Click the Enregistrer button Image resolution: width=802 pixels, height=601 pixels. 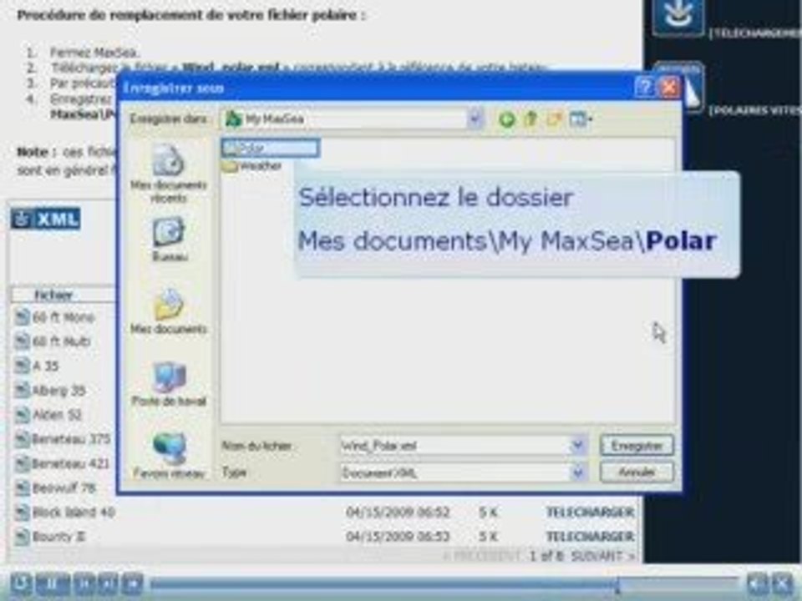(637, 446)
